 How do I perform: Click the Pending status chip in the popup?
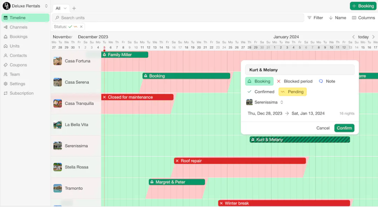point(292,92)
